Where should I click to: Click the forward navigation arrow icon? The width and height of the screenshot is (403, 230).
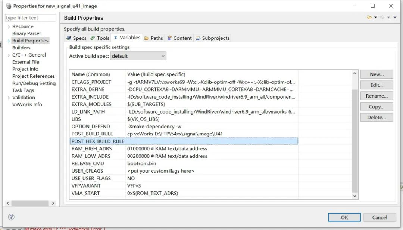click(x=382, y=17)
